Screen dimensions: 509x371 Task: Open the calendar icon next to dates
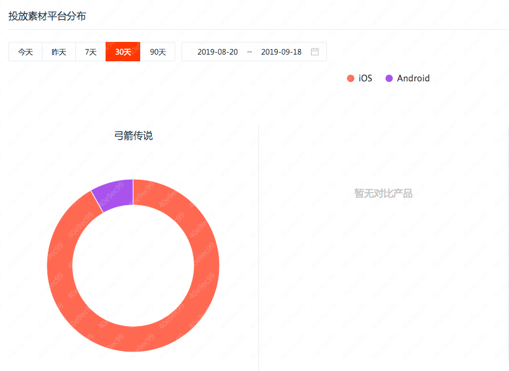[315, 52]
